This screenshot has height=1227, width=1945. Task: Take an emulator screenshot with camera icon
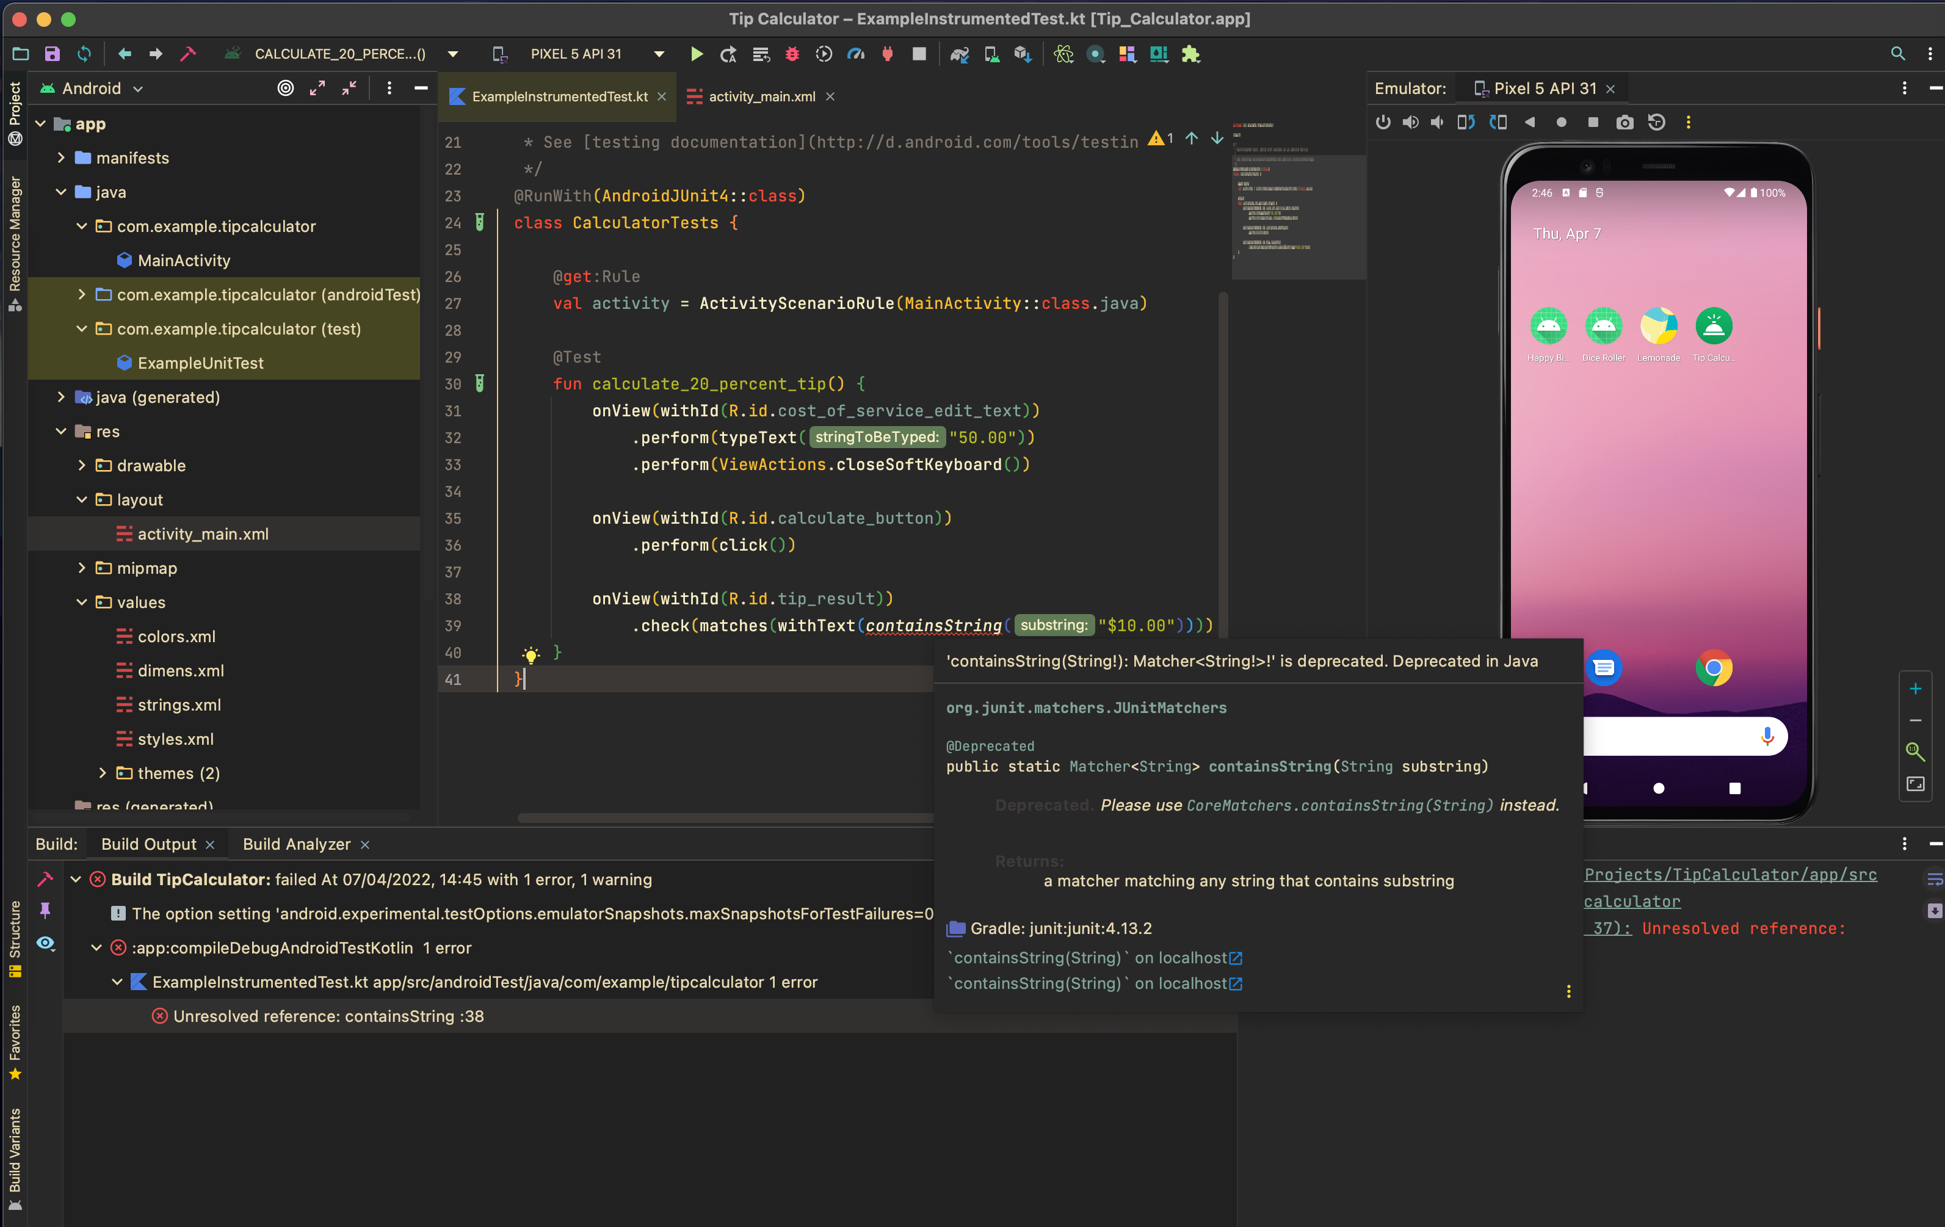pyautogui.click(x=1624, y=122)
